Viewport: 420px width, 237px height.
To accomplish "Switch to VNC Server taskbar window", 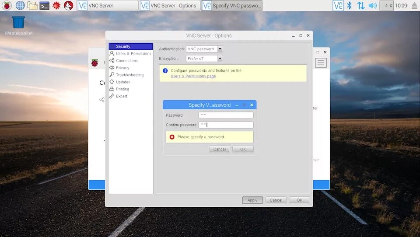I will (x=108, y=5).
